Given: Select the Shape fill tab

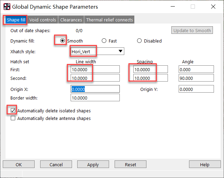Looking at the screenshot, I should click(x=16, y=20).
